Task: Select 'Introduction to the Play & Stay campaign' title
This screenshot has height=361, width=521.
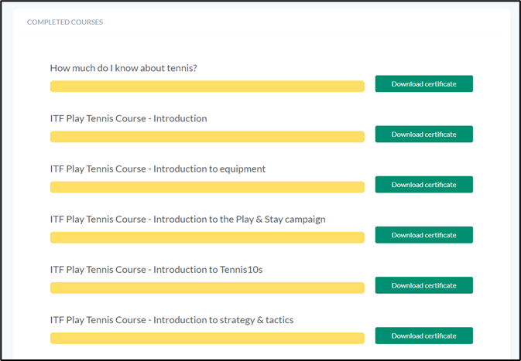Action: pos(188,220)
